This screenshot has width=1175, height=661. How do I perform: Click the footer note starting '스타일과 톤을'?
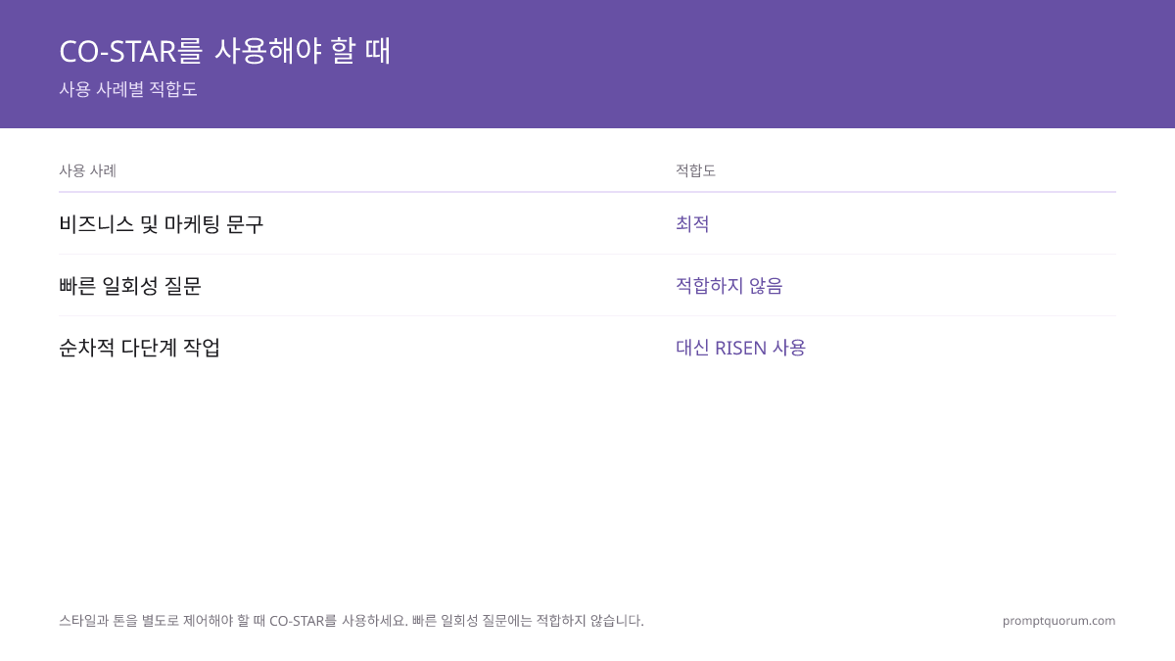tap(352, 620)
